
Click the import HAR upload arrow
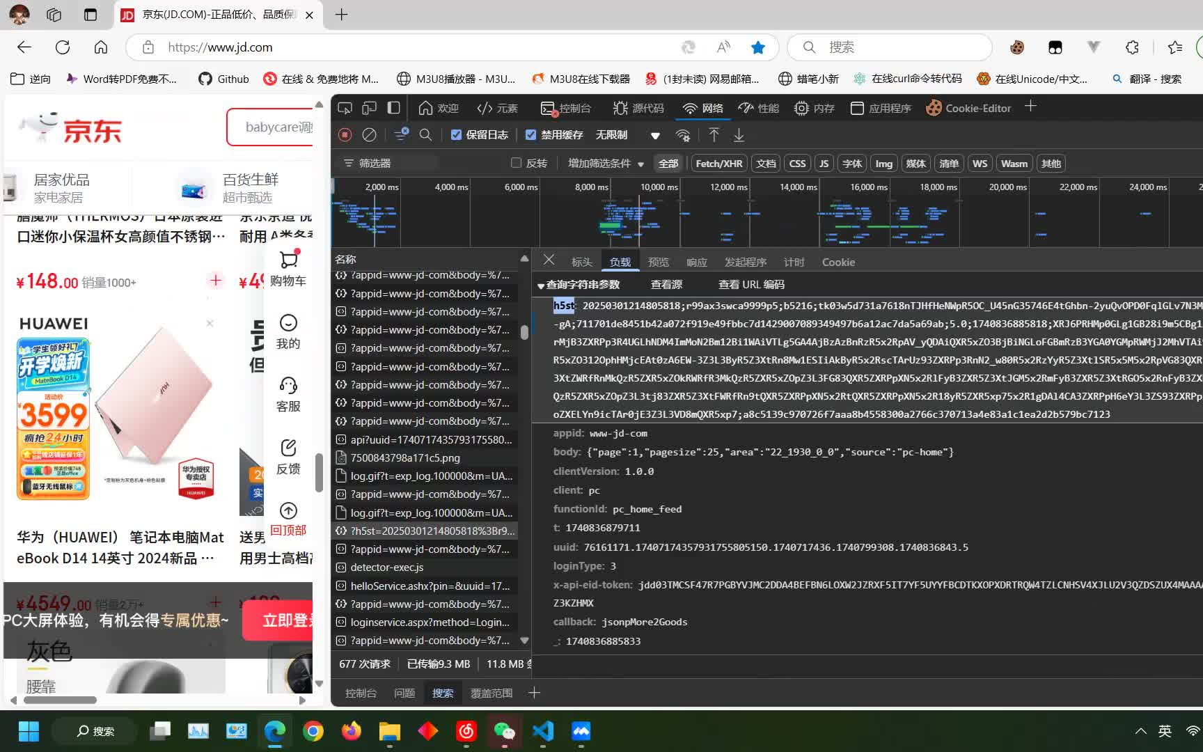[x=714, y=134]
